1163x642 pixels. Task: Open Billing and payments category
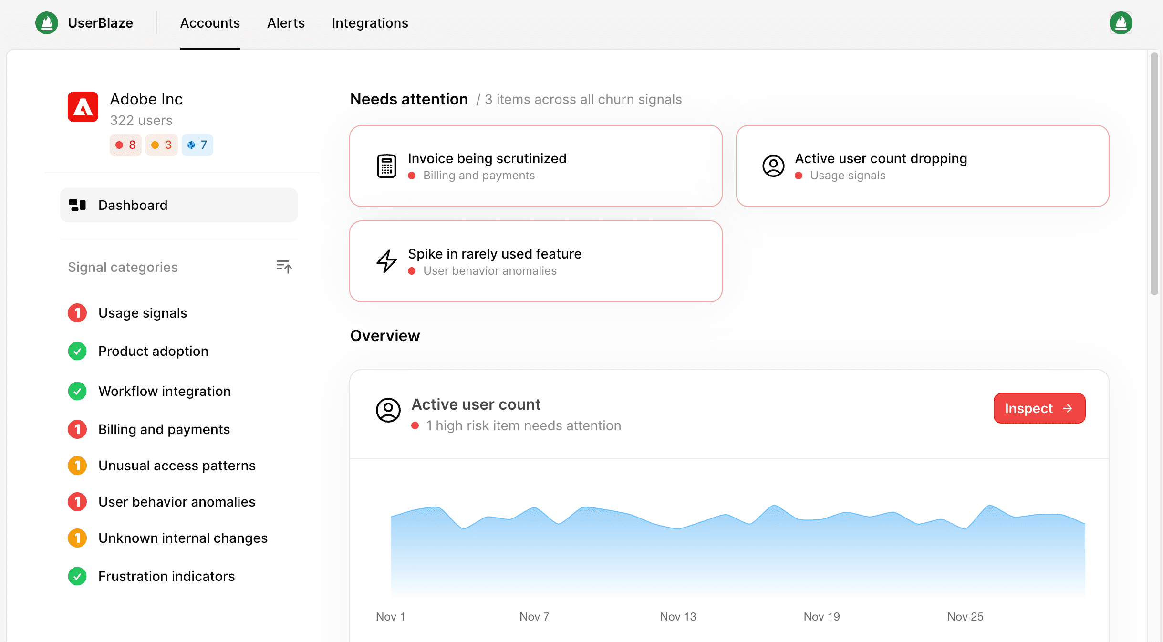click(x=164, y=429)
